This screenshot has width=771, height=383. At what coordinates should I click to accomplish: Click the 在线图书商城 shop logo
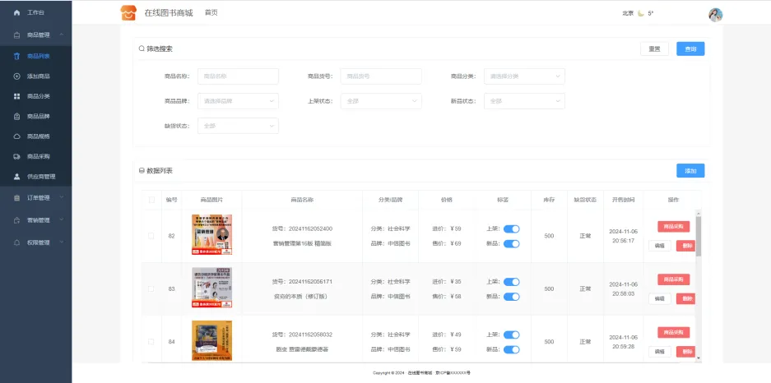128,13
